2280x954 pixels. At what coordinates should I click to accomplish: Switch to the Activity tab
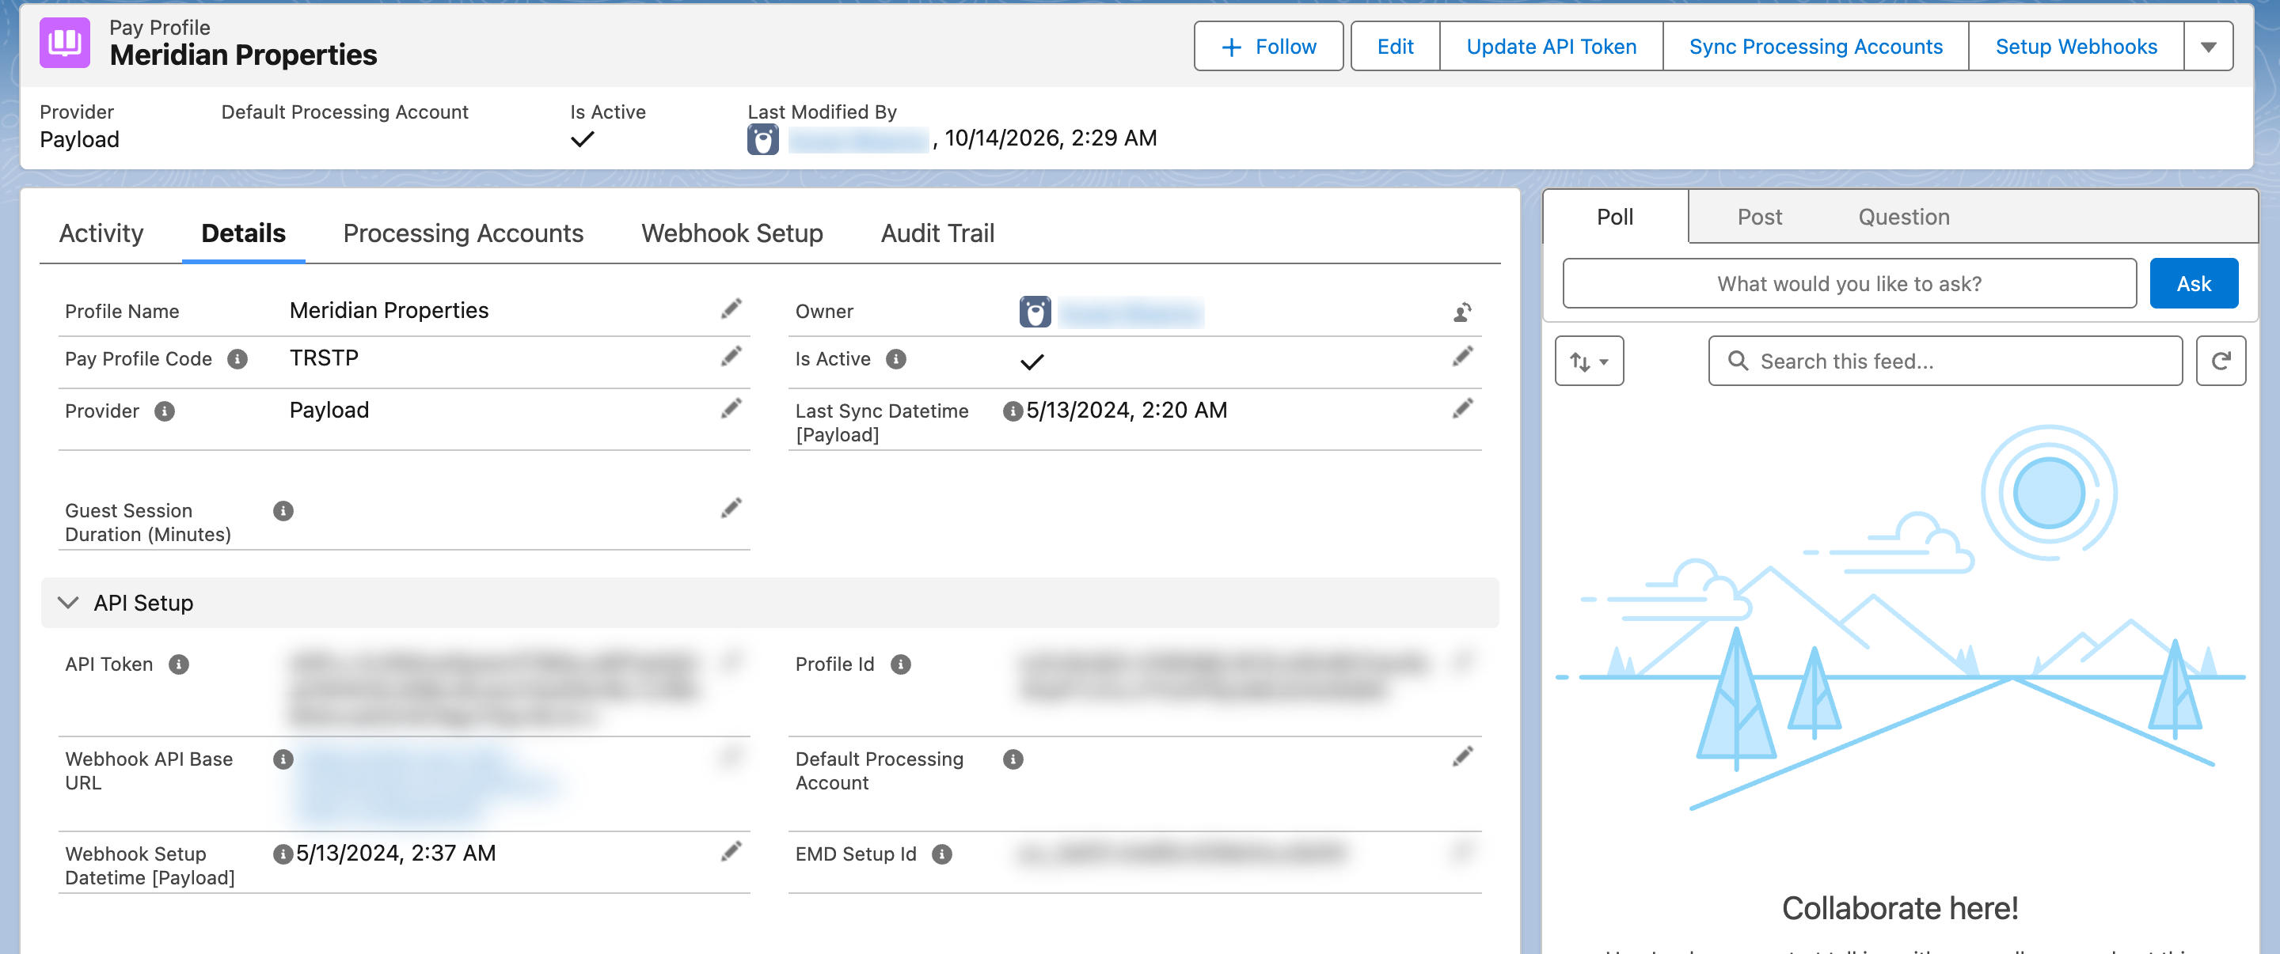click(101, 233)
